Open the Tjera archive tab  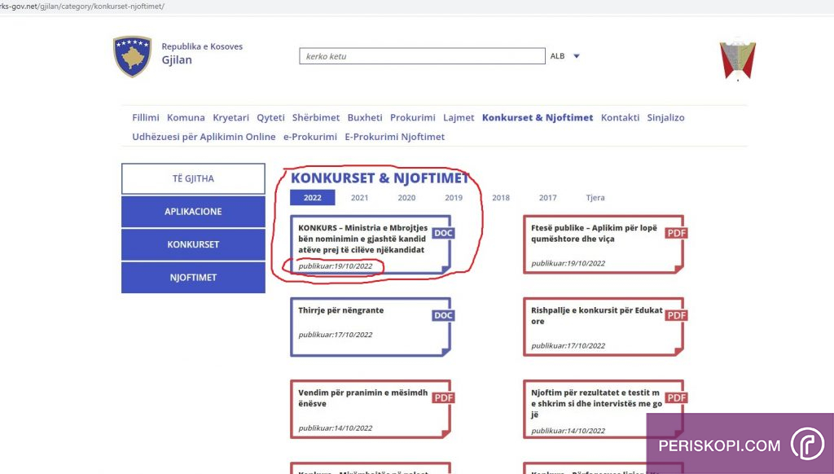[595, 198]
